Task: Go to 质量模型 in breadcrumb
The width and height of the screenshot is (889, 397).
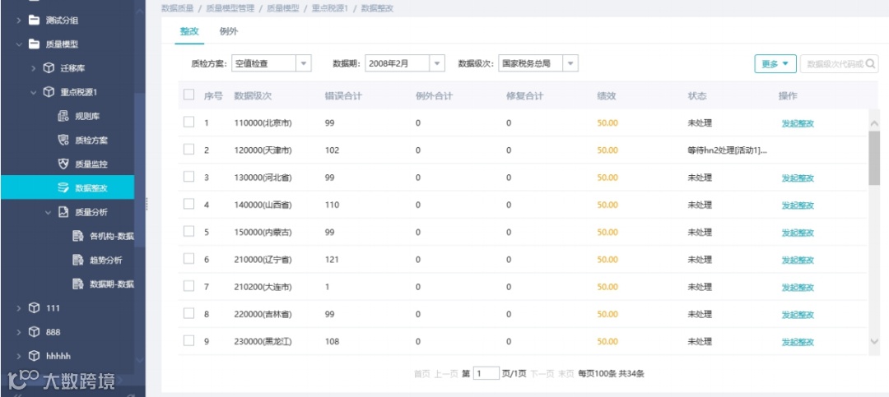Action: tap(282, 8)
